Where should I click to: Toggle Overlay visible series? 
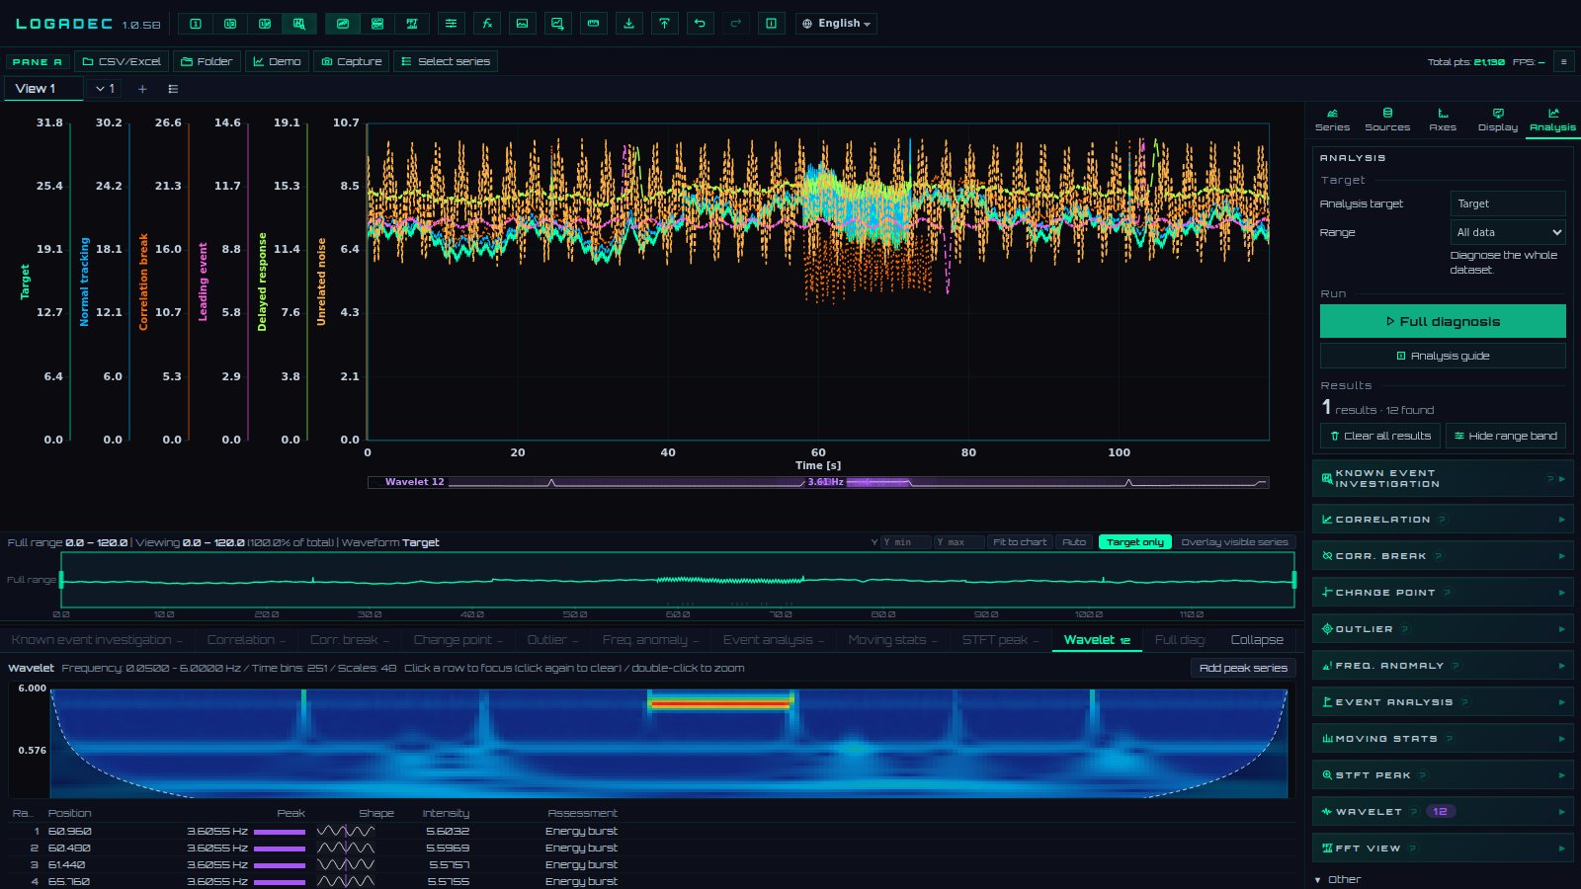pos(1234,542)
